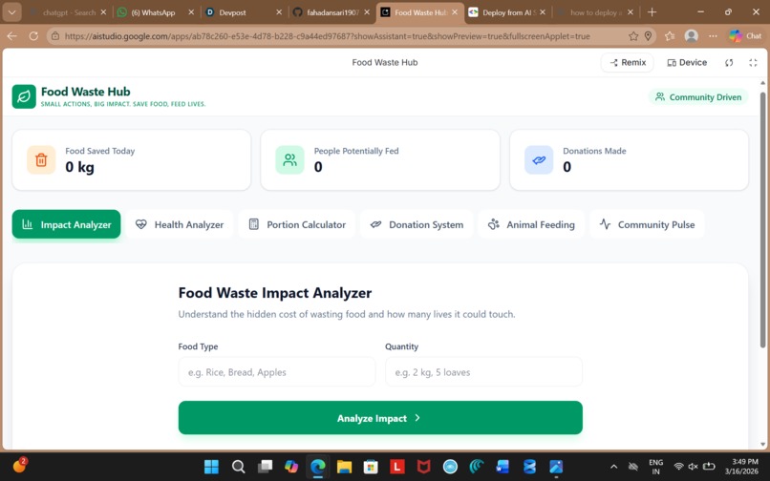Open File Explorer from the taskbar
This screenshot has height=481, width=770.
344,467
